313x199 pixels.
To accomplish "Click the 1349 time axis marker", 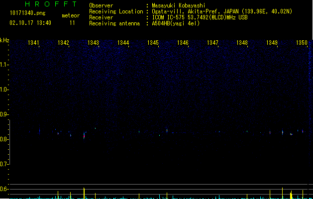I will 272,43.
